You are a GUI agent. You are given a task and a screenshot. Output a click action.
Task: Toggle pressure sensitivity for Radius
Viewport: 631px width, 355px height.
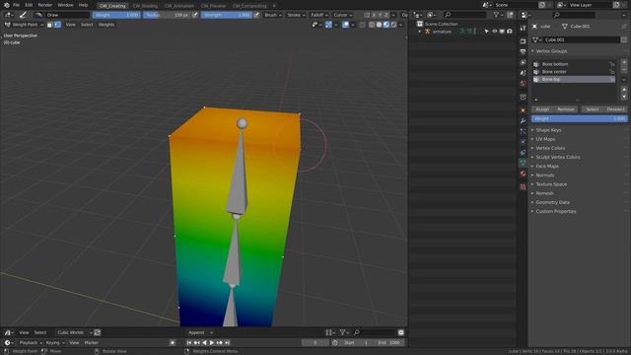point(195,15)
